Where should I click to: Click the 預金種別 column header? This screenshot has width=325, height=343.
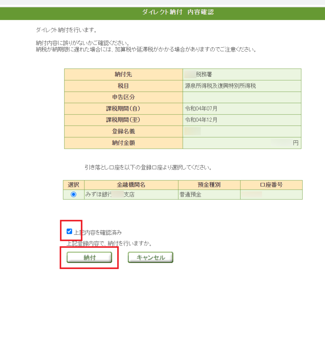point(209,185)
